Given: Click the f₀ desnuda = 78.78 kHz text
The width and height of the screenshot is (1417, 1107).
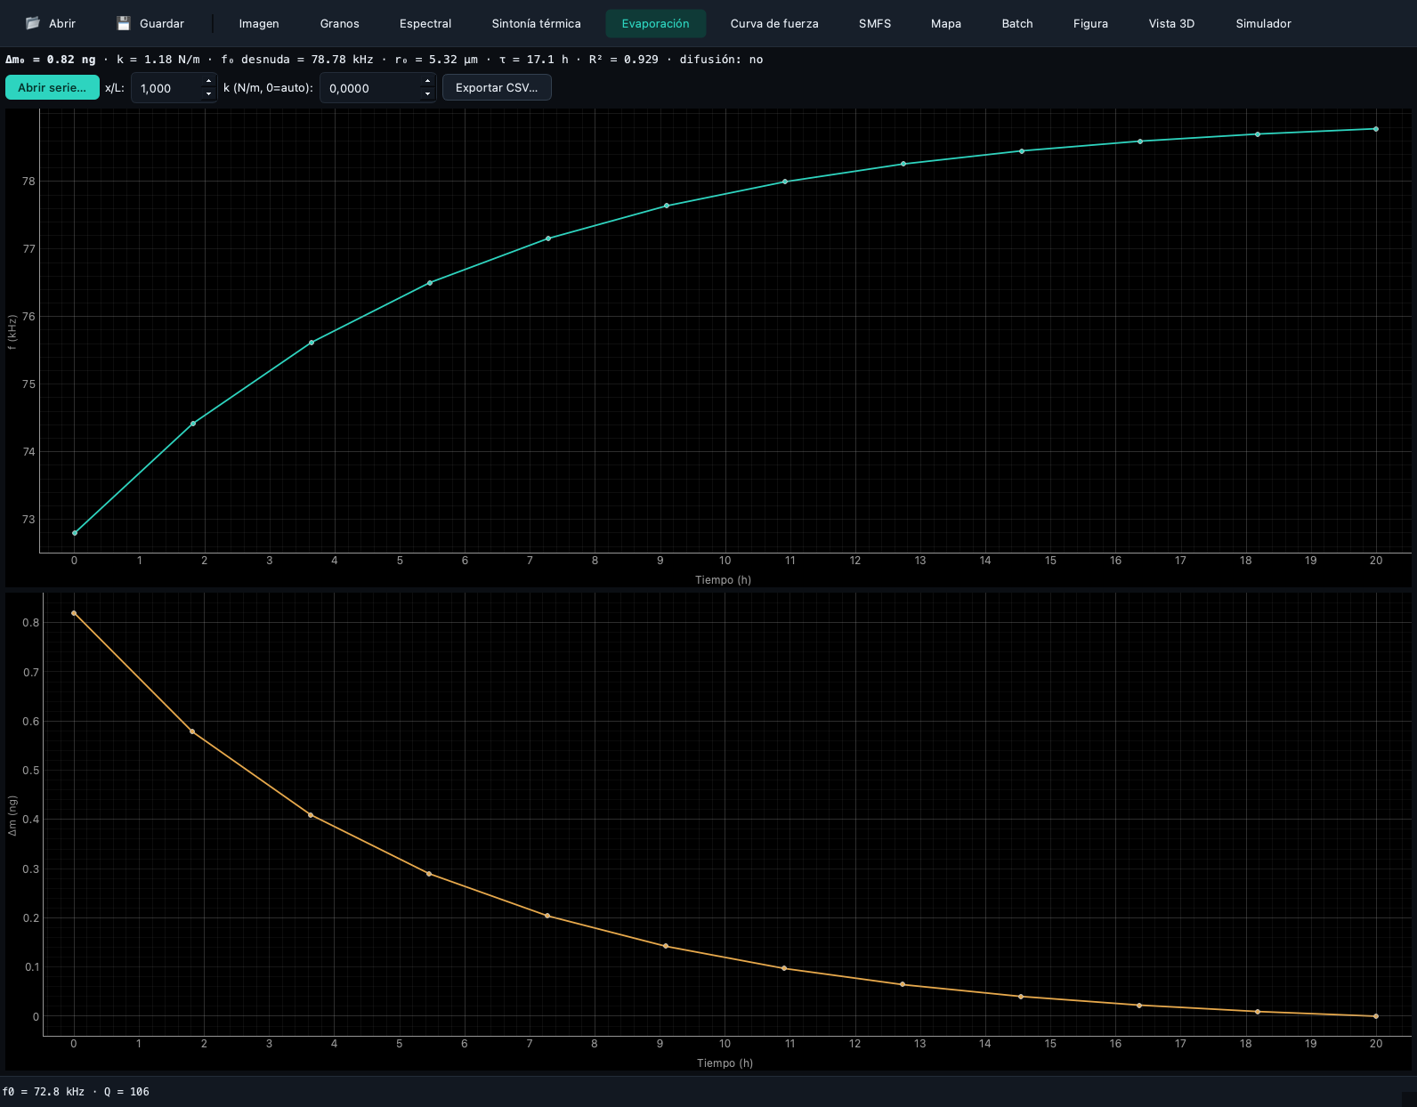Looking at the screenshot, I should tap(297, 60).
